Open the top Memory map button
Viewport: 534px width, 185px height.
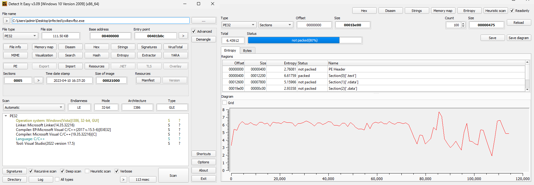tap(443, 11)
